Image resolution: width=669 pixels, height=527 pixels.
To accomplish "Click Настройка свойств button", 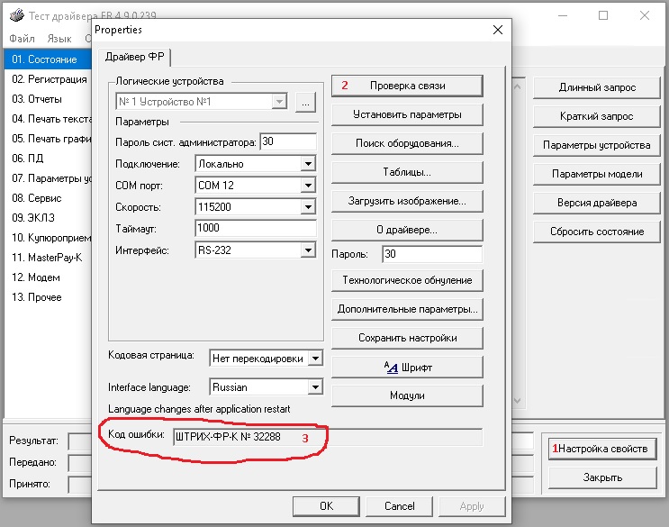I will (602, 449).
